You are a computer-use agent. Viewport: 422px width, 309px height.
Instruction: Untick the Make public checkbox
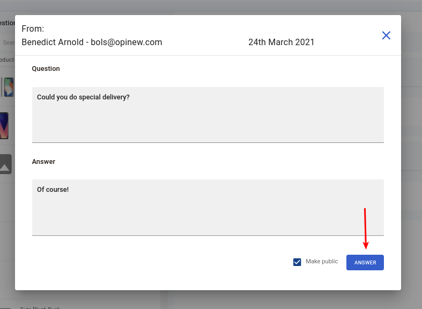[297, 262]
